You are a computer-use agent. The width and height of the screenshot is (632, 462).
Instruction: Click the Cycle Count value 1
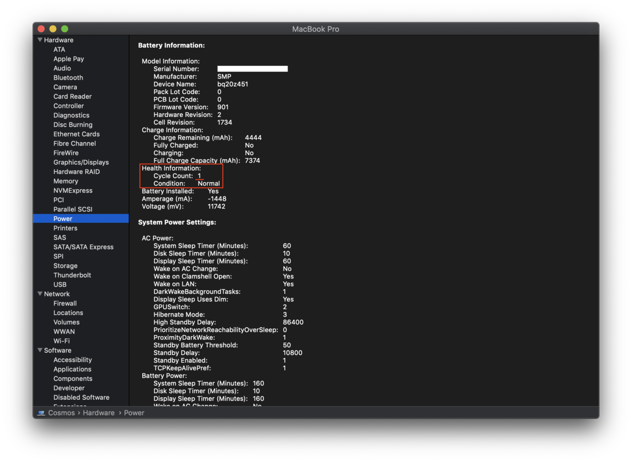tap(200, 176)
